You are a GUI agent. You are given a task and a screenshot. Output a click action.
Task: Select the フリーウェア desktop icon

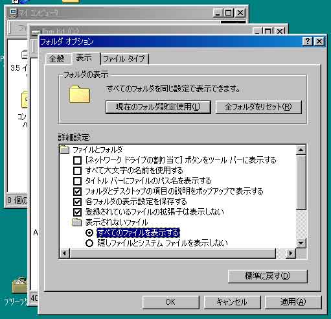coord(19,285)
